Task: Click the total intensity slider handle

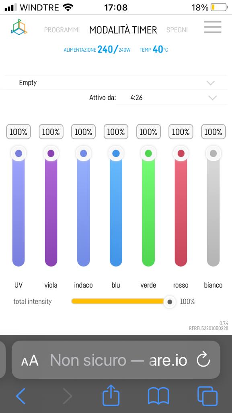Action: pos(170,302)
